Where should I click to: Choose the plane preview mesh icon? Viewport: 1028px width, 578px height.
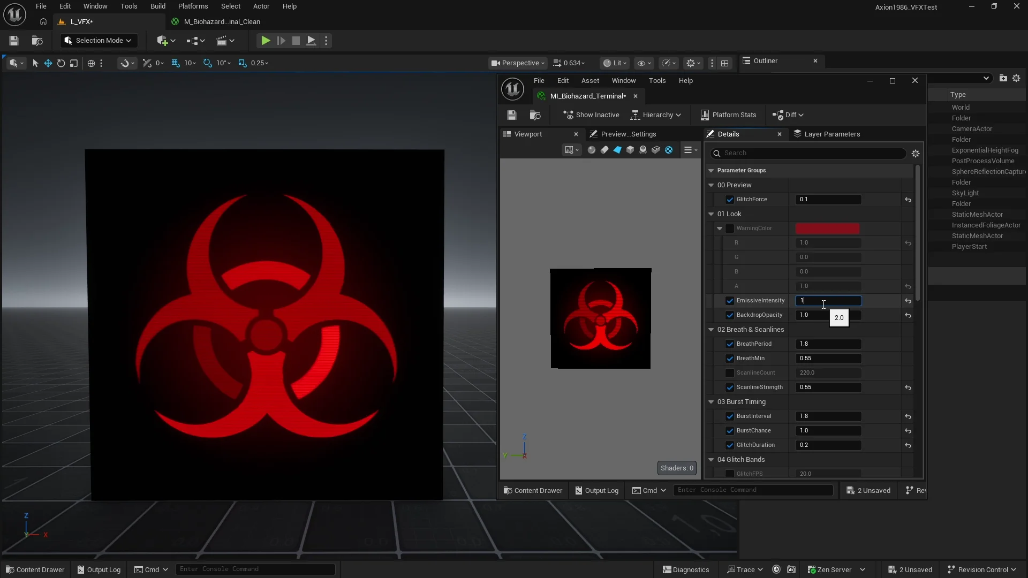pos(617,150)
